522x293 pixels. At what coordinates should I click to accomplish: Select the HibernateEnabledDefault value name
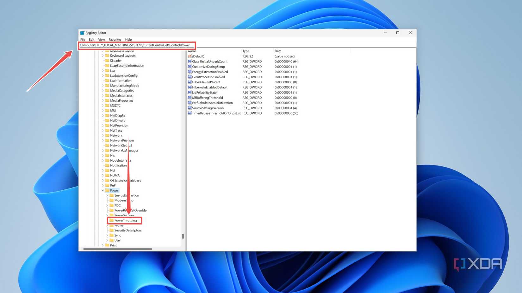tap(210, 87)
